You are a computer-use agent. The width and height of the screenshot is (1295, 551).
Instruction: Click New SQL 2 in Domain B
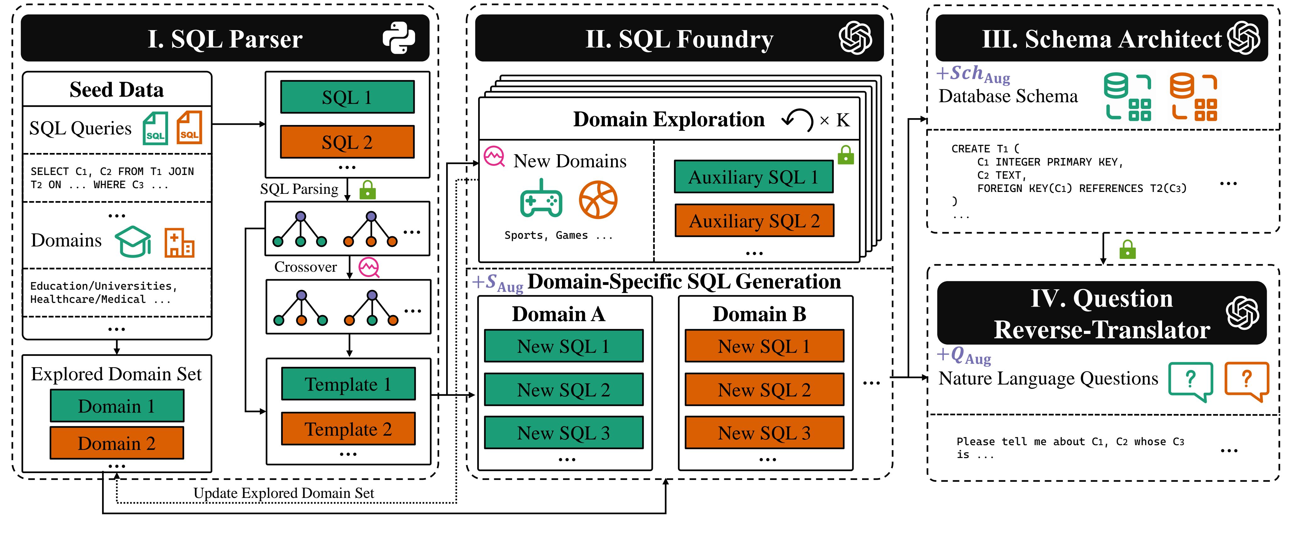pos(764,390)
